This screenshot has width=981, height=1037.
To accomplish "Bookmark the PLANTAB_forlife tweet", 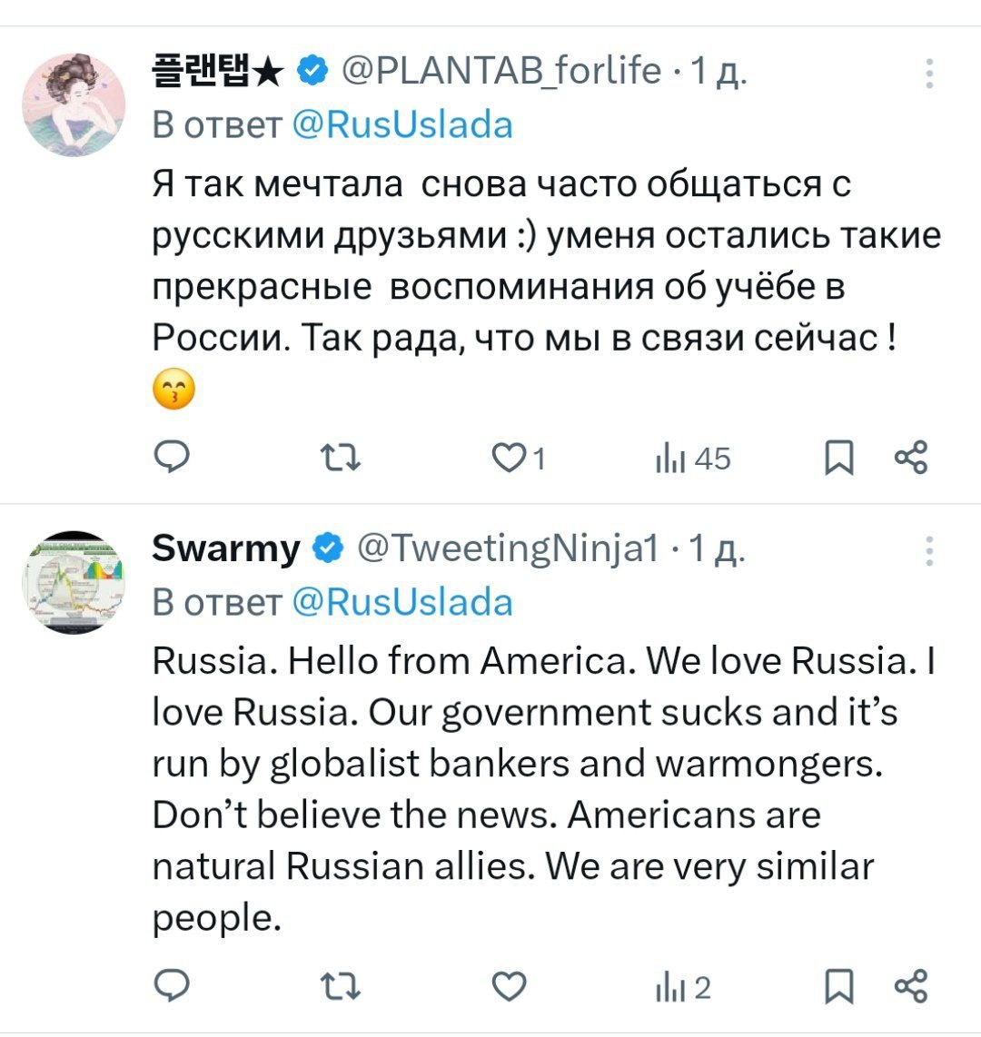I will (x=838, y=458).
